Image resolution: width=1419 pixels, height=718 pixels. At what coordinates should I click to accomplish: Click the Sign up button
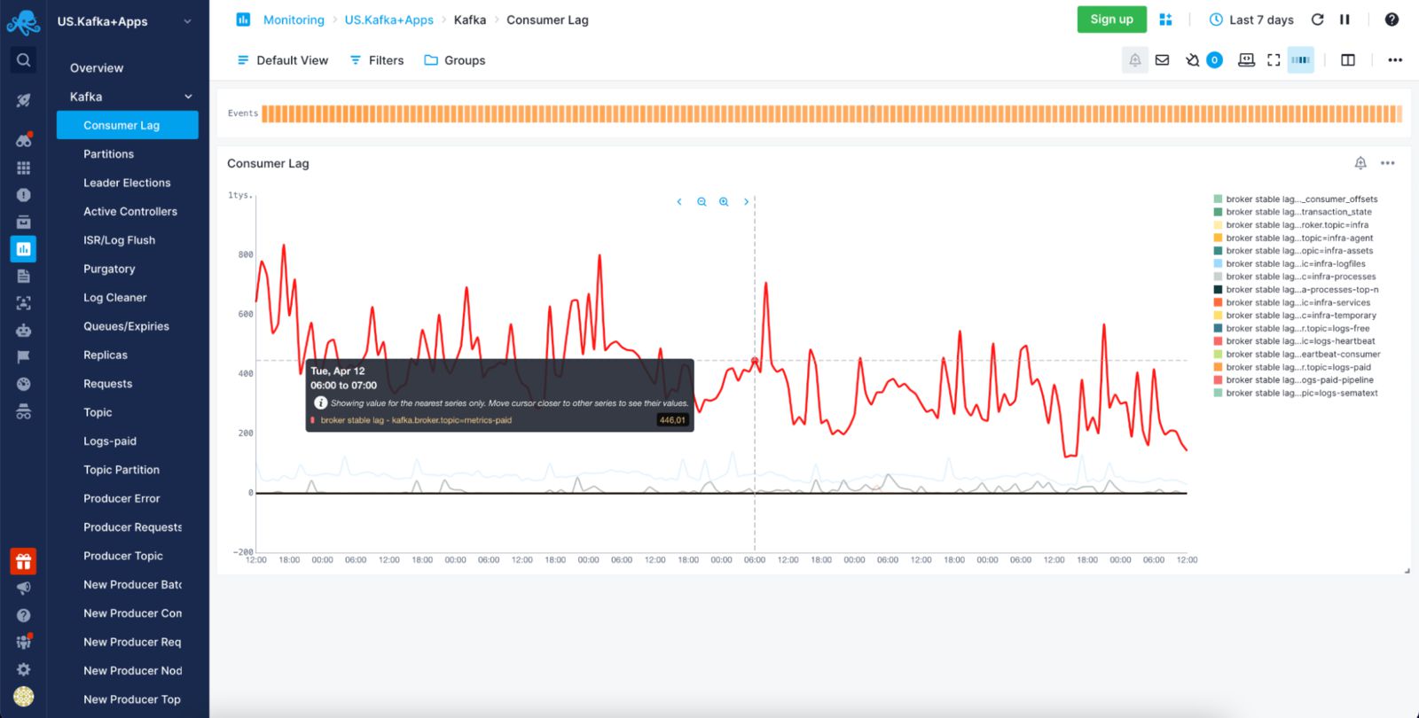(1111, 20)
